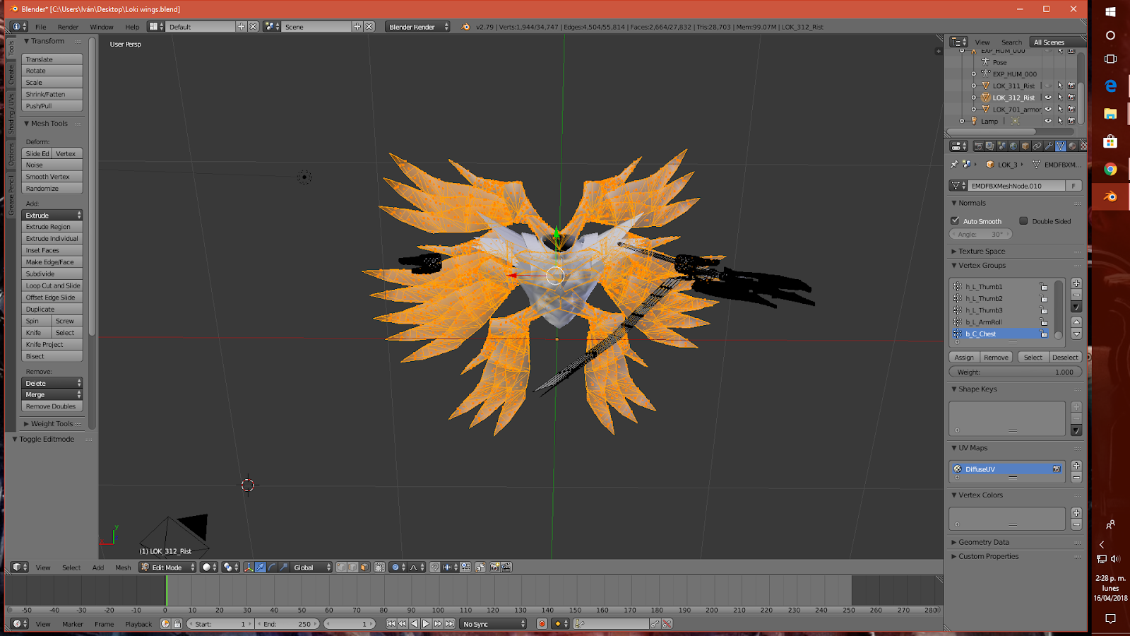
Task: Open the Blender Render engine dropdown
Action: 417,26
